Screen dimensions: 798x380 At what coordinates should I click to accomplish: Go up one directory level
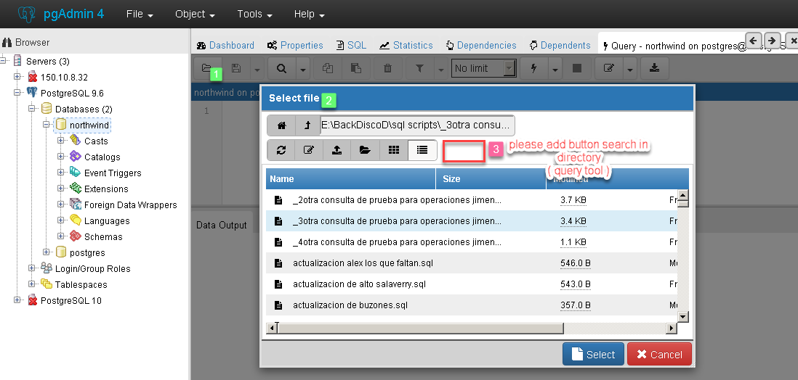307,125
